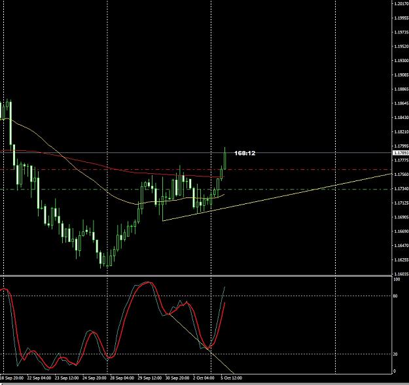Viewport: 409px width, 385px height.
Task: Click the time label 30 Sep 20:00
Action: (x=177, y=378)
